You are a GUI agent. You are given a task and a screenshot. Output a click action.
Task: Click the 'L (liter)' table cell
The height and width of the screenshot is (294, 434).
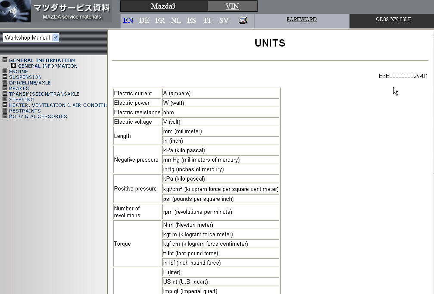[220, 272]
